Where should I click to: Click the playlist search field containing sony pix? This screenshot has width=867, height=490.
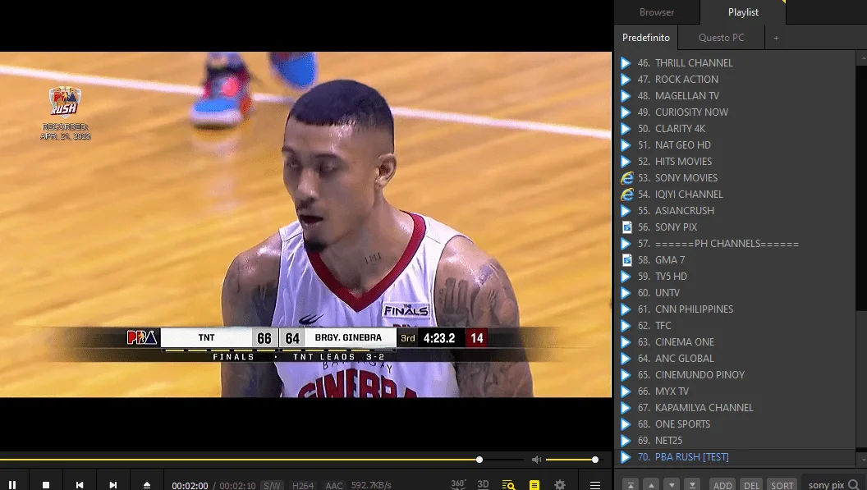(x=824, y=485)
